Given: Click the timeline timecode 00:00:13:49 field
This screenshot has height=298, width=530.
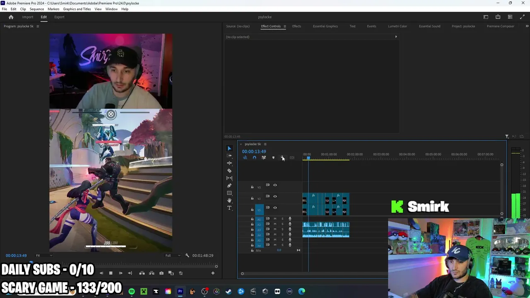Looking at the screenshot, I should [254, 151].
